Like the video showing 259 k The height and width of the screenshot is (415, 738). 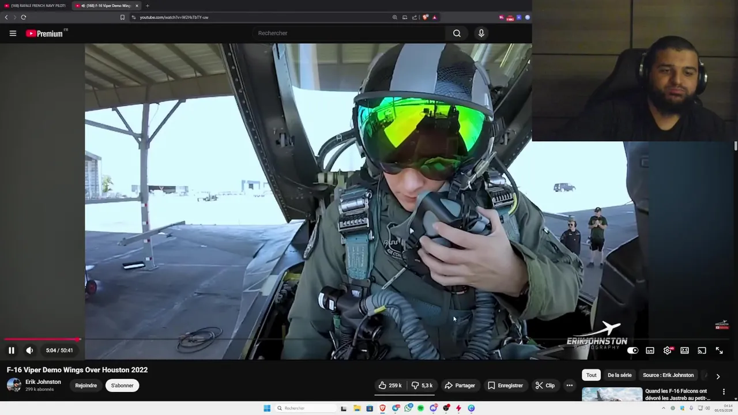coord(390,386)
